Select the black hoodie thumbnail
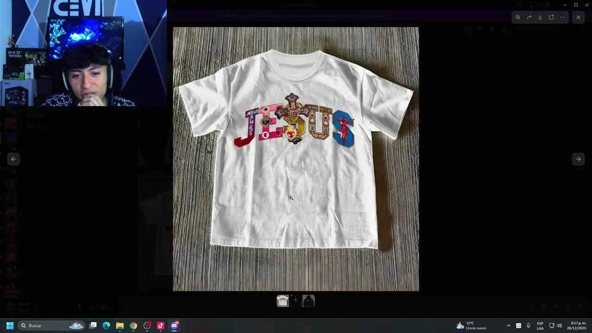Image resolution: width=592 pixels, height=333 pixels. (x=308, y=301)
